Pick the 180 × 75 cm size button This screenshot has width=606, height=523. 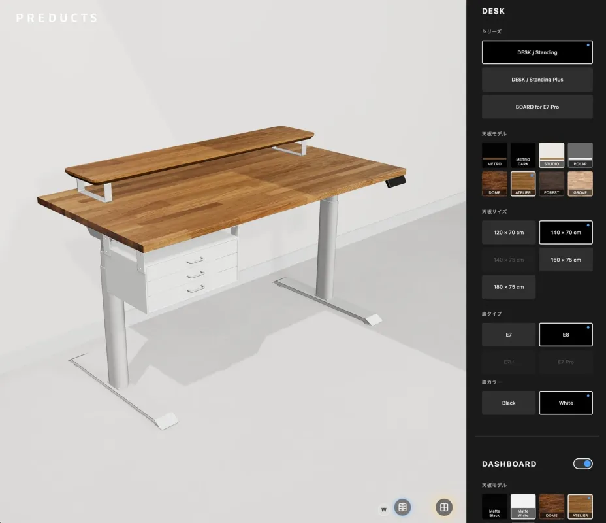(x=509, y=287)
